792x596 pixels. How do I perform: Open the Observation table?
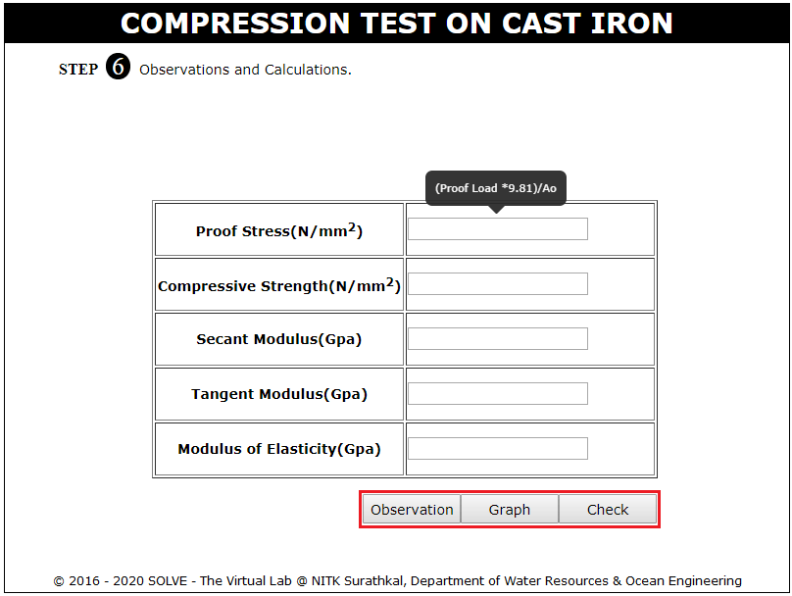point(412,510)
